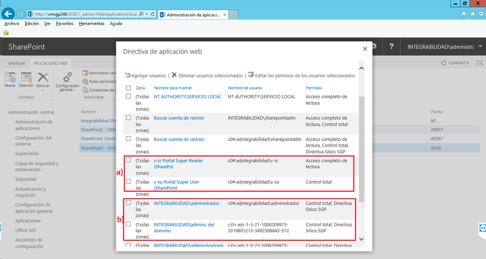
Task: Click the Extender ribbon icon
Action: pyautogui.click(x=26, y=77)
